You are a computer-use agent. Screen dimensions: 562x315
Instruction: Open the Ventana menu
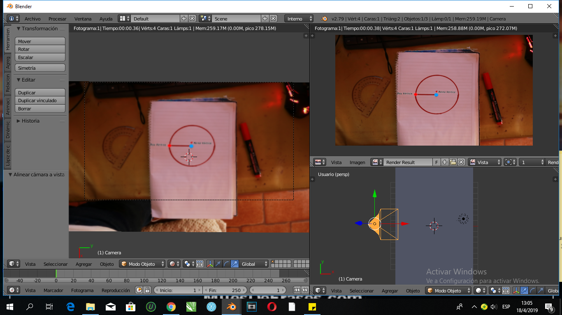83,18
